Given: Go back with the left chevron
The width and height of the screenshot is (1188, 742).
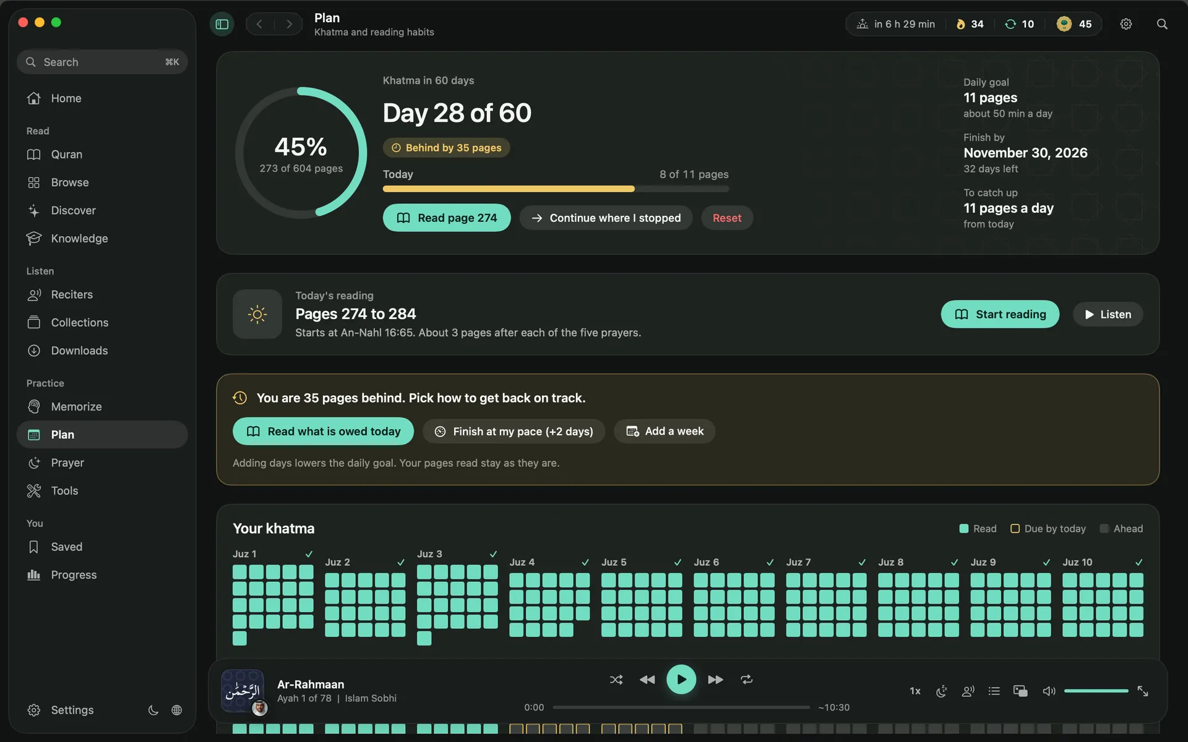Looking at the screenshot, I should (260, 24).
